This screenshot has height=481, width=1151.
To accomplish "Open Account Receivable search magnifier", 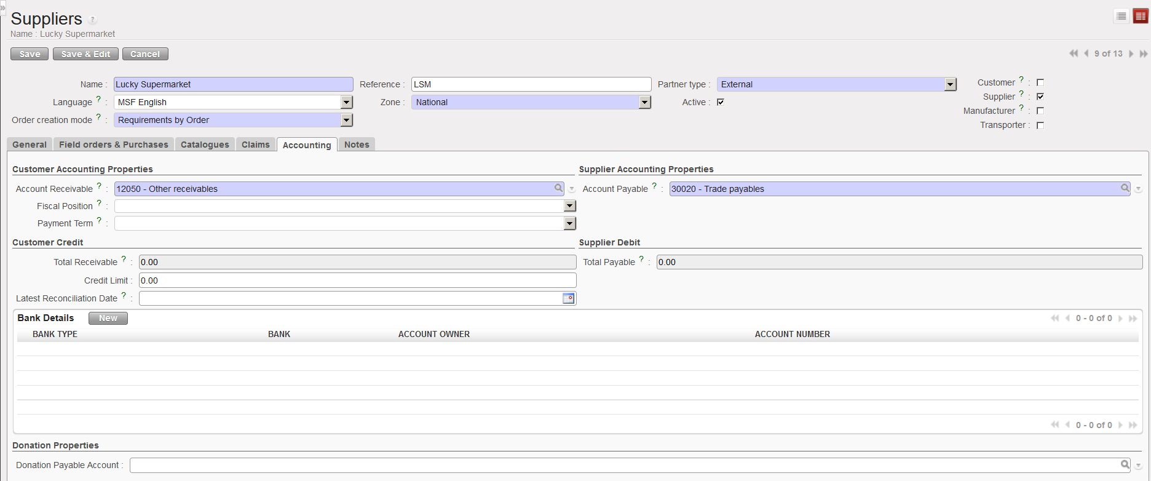I will [x=558, y=188].
